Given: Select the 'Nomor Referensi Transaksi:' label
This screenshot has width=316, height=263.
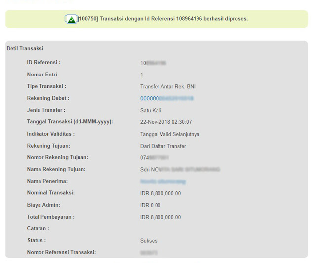Looking at the screenshot, I should pyautogui.click(x=61, y=252).
